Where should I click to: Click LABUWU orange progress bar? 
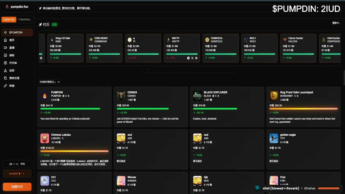(x=74, y=151)
